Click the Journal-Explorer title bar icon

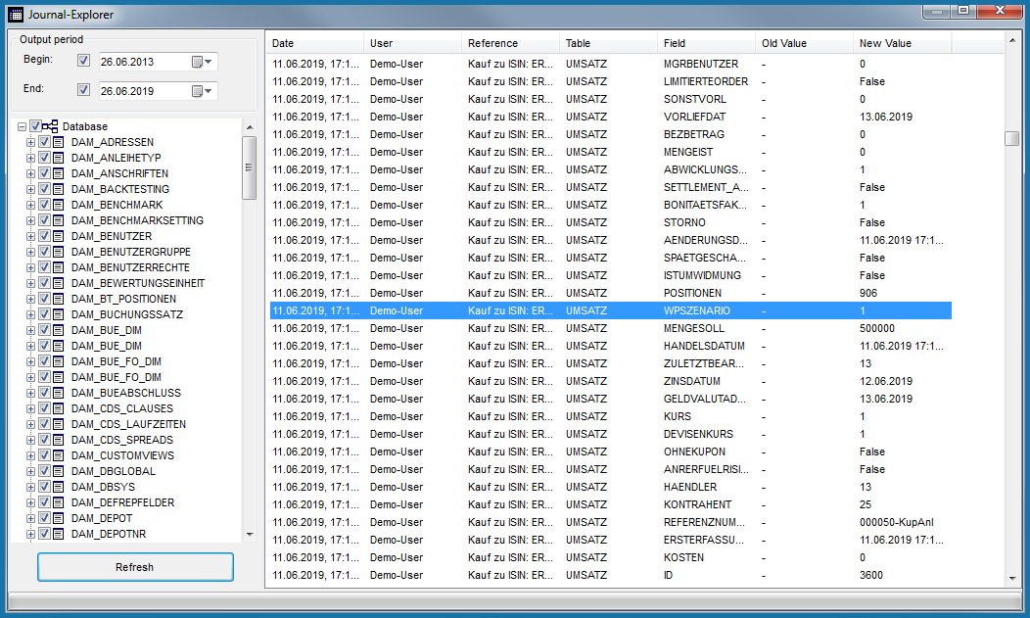pos(15,15)
